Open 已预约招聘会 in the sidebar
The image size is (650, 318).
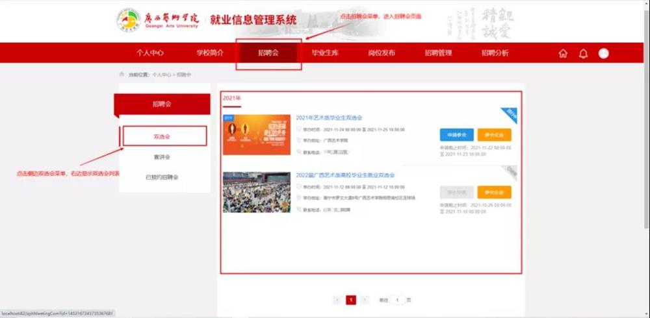[162, 177]
